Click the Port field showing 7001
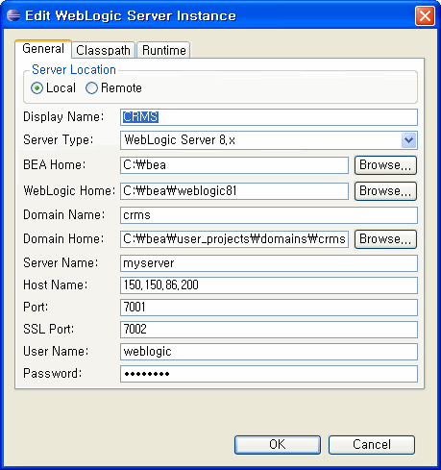This screenshot has width=441, height=470. click(269, 308)
